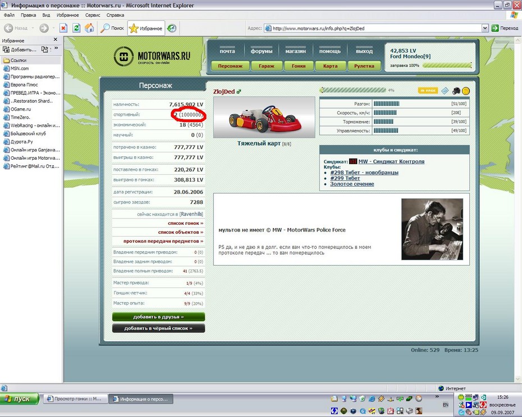
Task: Click the kart vehicle image
Action: click(x=264, y=117)
